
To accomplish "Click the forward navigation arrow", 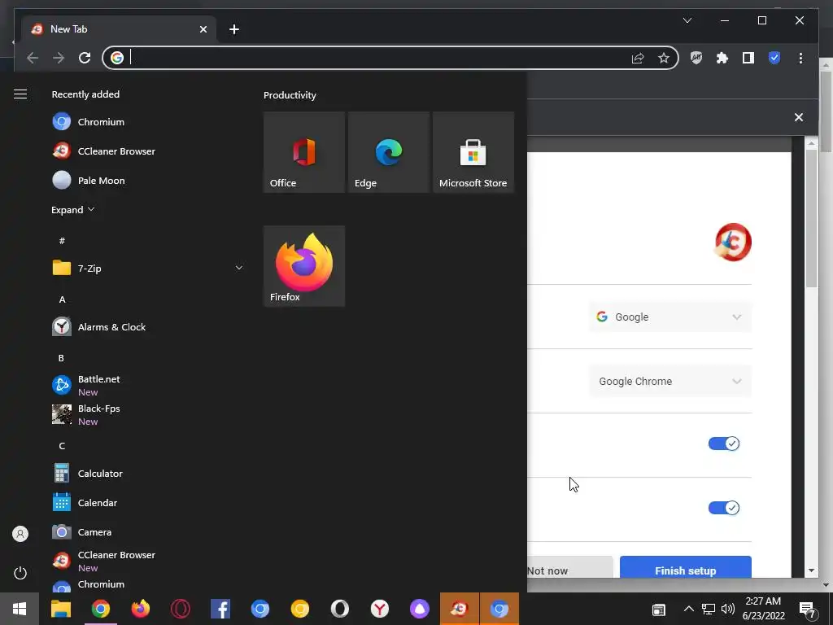I will 59,58.
